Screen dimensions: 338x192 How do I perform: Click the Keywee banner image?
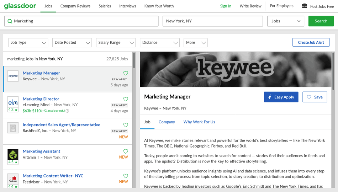tap(236, 69)
